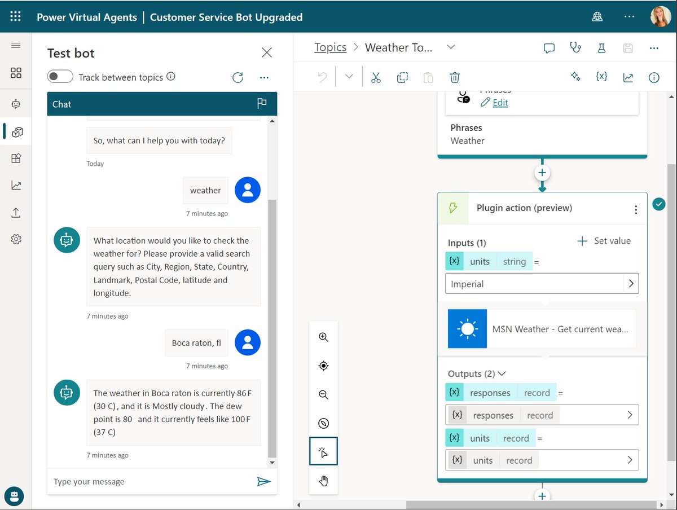Open the Publish upload icon in sidebar
Viewport: 677px width, 510px height.
[x=16, y=212]
